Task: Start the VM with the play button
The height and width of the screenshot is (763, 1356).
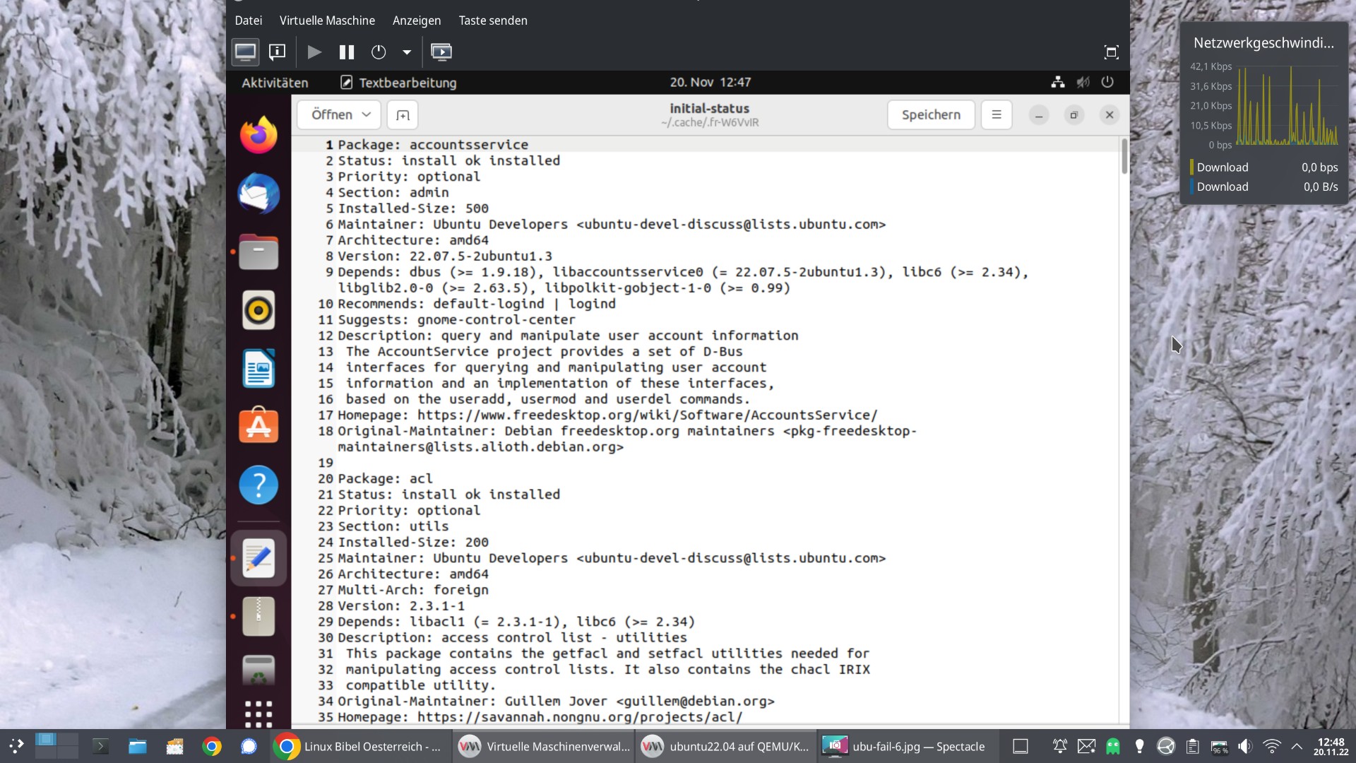Action: [314, 52]
